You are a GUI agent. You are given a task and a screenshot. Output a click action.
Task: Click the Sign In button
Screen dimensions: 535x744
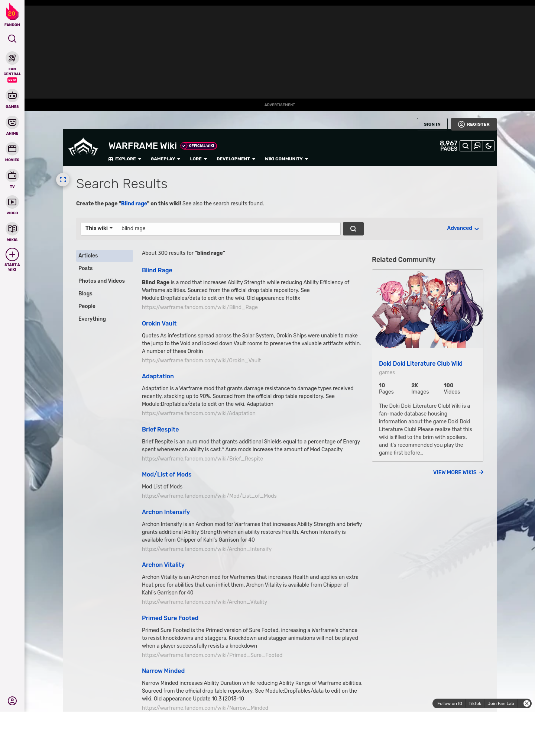[x=432, y=124]
